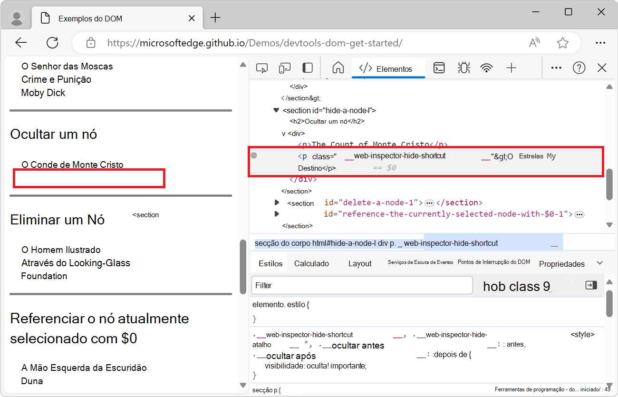Open the Sources bug icon tool
618x397 pixels.
coord(463,68)
